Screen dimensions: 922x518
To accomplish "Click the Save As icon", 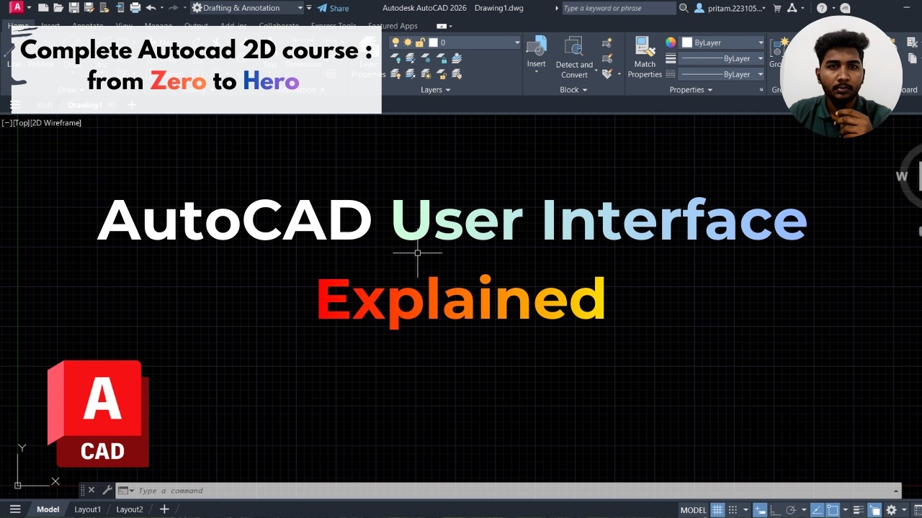I will (89, 8).
